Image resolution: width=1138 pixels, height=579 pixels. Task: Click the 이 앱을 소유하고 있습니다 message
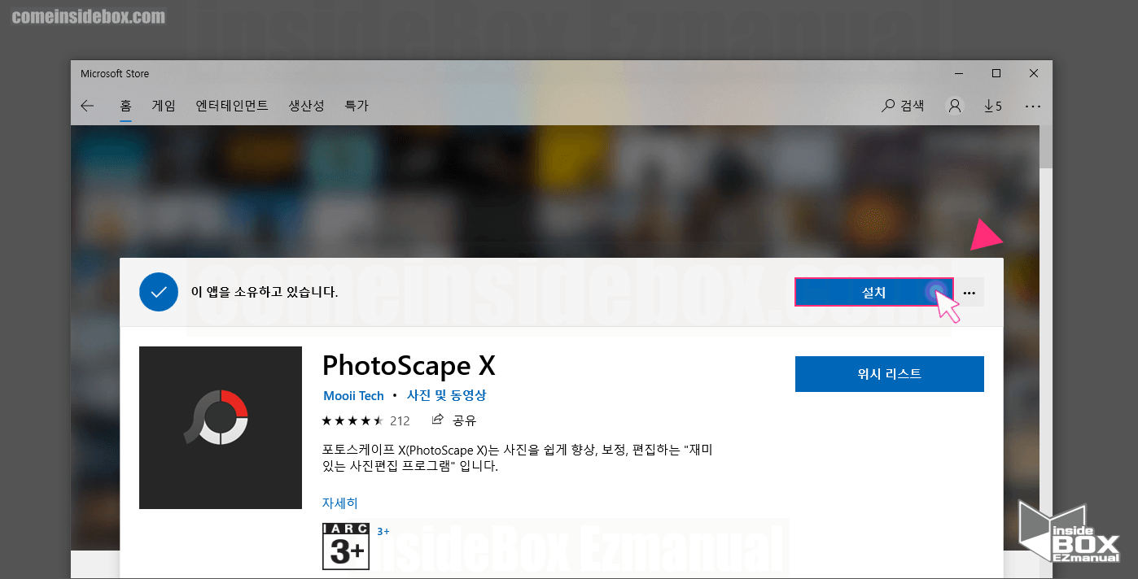pos(265,292)
